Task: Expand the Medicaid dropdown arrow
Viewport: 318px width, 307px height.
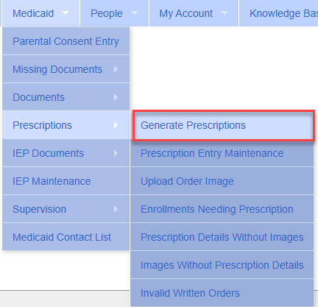Action: (66, 13)
